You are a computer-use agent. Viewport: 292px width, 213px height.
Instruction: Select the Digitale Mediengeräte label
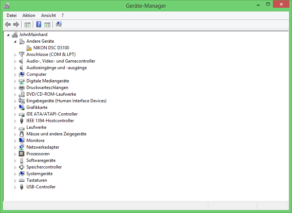point(48,81)
